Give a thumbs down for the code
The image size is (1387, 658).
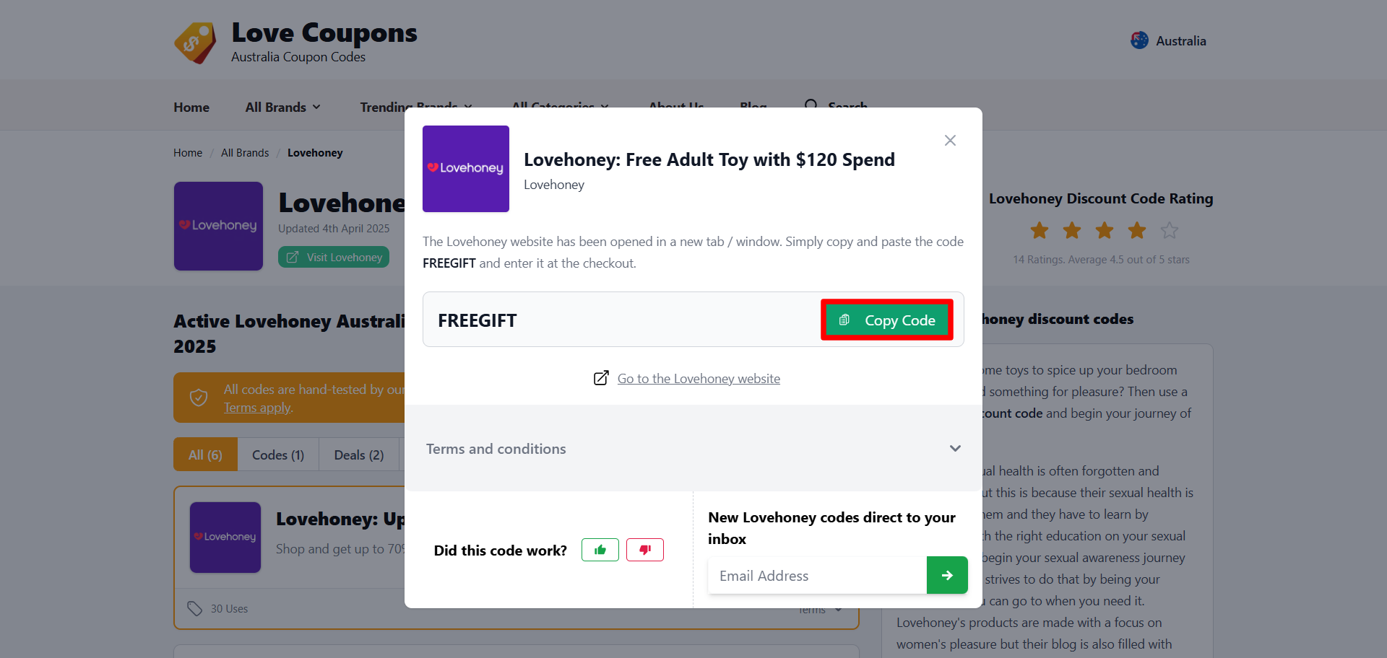[x=645, y=549]
